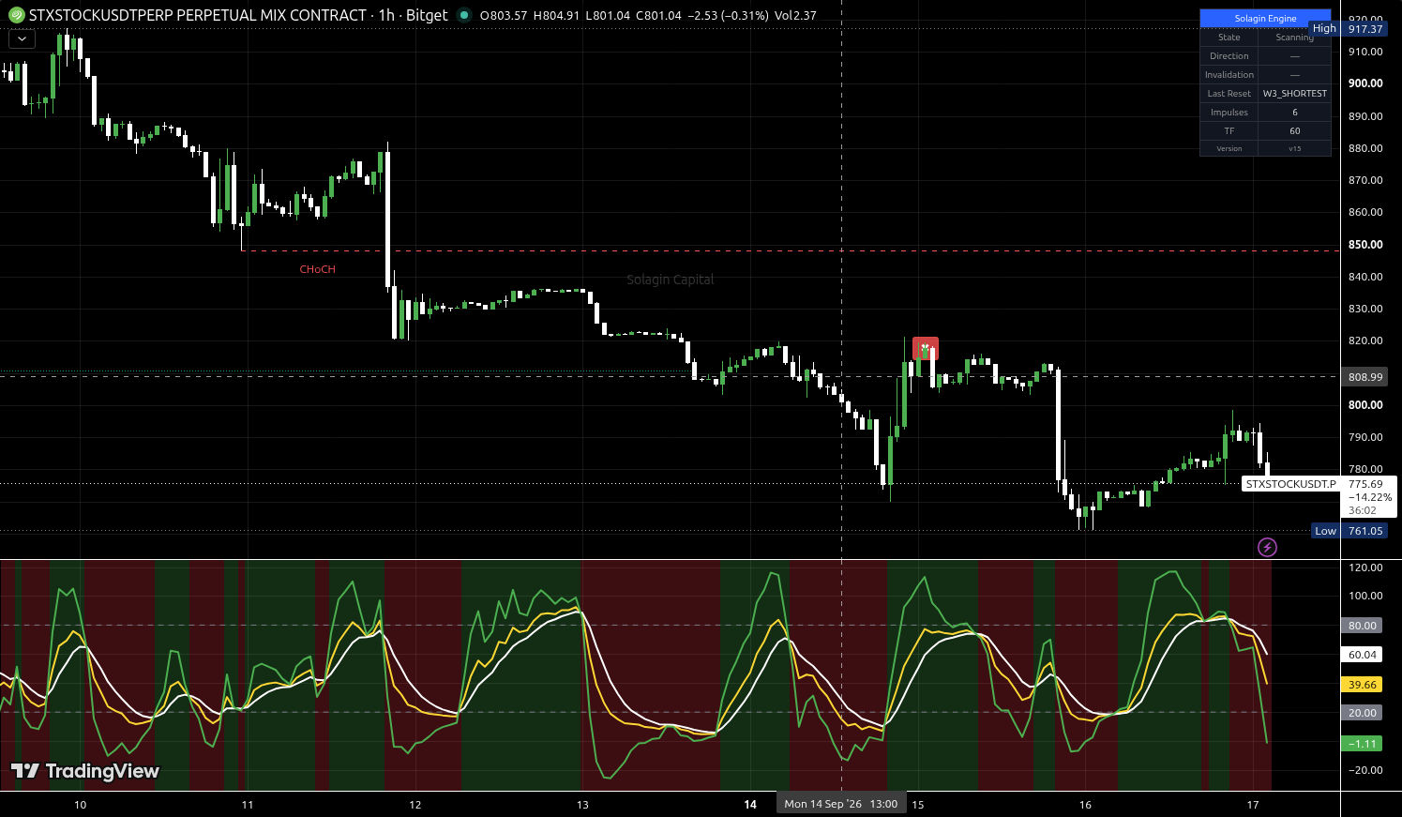Click date 16 on the time axis
The image size is (1402, 817).
(x=1085, y=805)
